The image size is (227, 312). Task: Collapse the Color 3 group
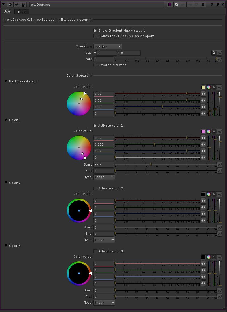point(6,245)
